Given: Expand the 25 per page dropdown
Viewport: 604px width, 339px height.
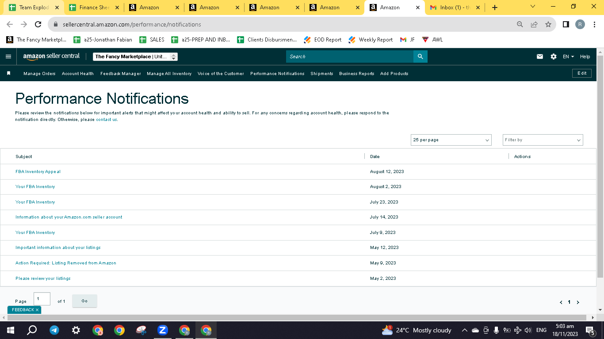Looking at the screenshot, I should click(451, 140).
